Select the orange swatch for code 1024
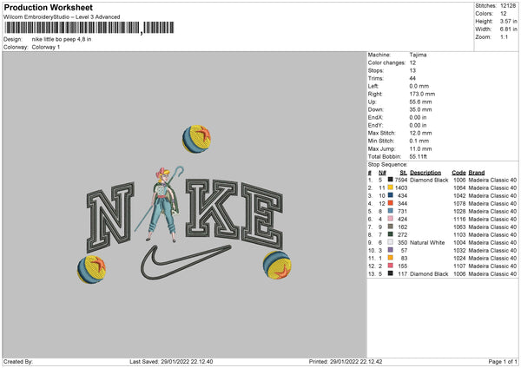Screen dimensions: 521x368 391,258
